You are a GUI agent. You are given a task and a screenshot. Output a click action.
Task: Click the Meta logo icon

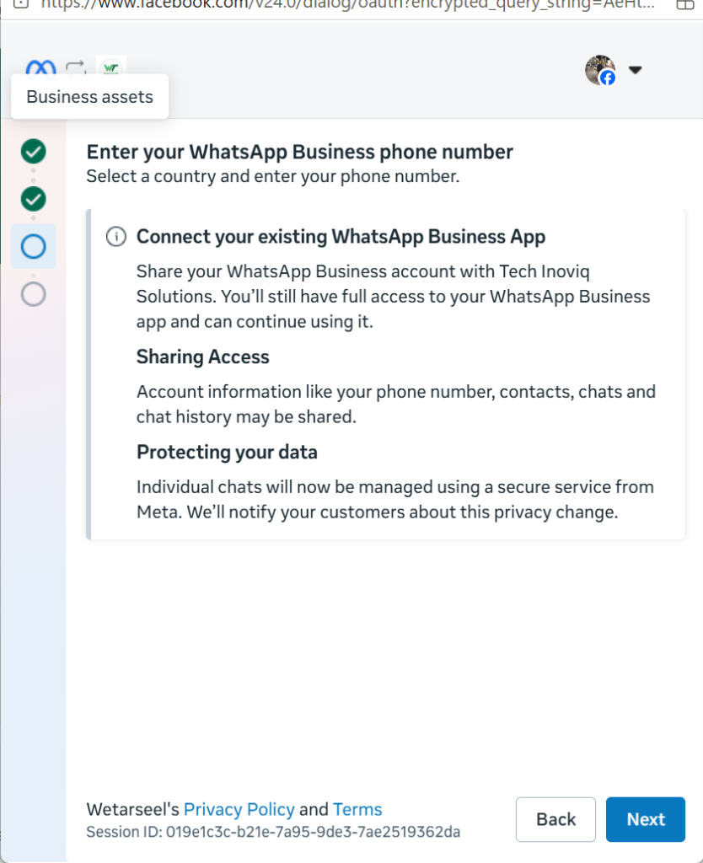tap(40, 67)
